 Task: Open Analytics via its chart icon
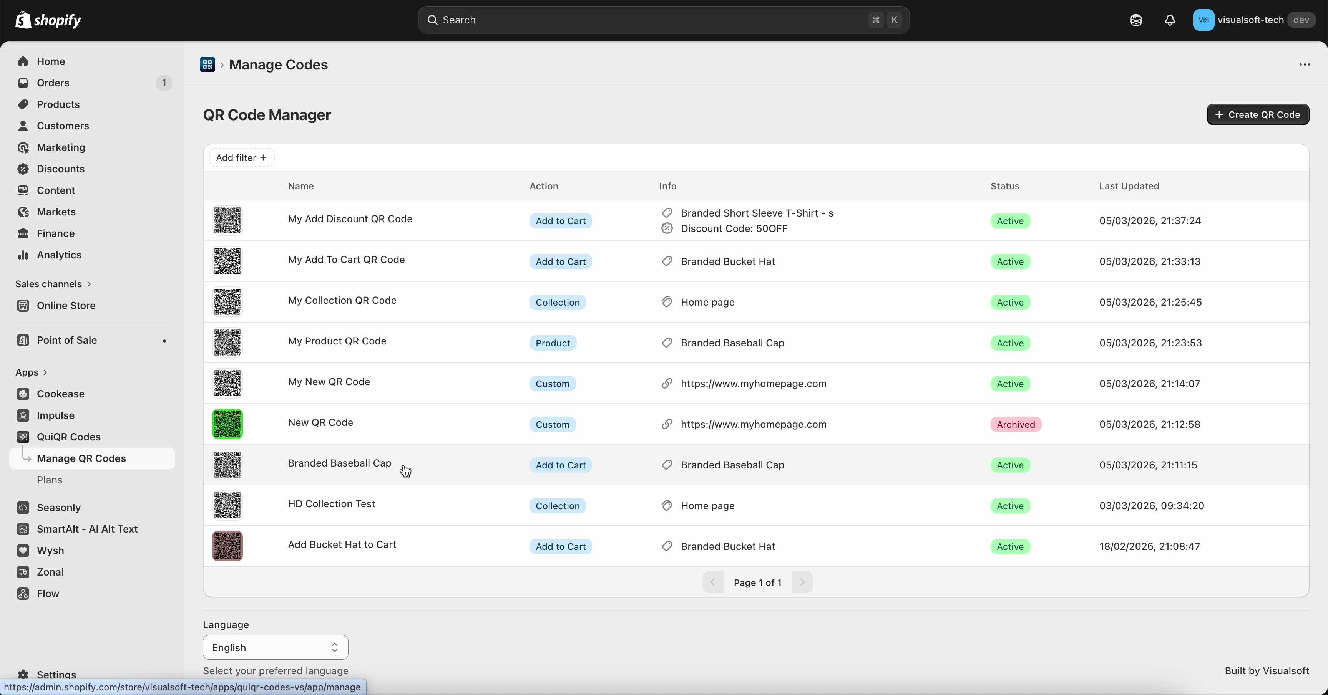(23, 255)
